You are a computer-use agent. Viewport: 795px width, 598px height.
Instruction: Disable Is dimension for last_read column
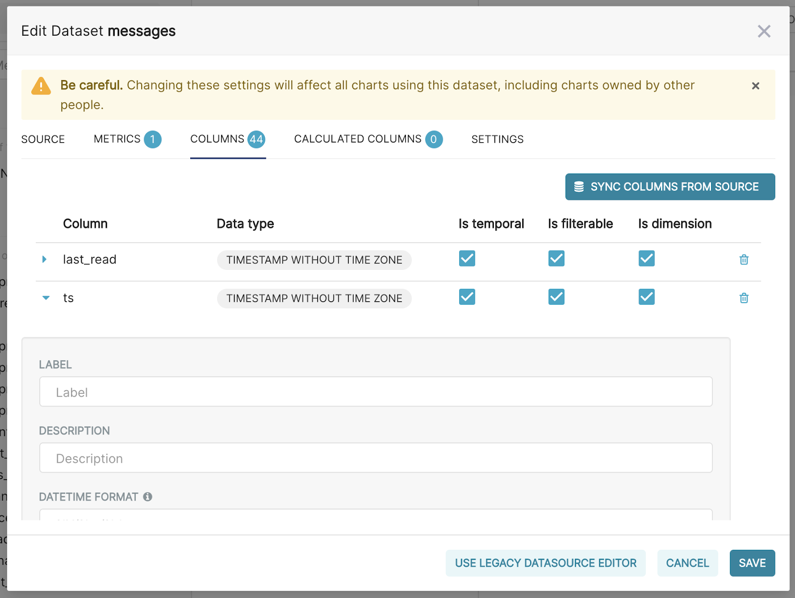coord(646,258)
